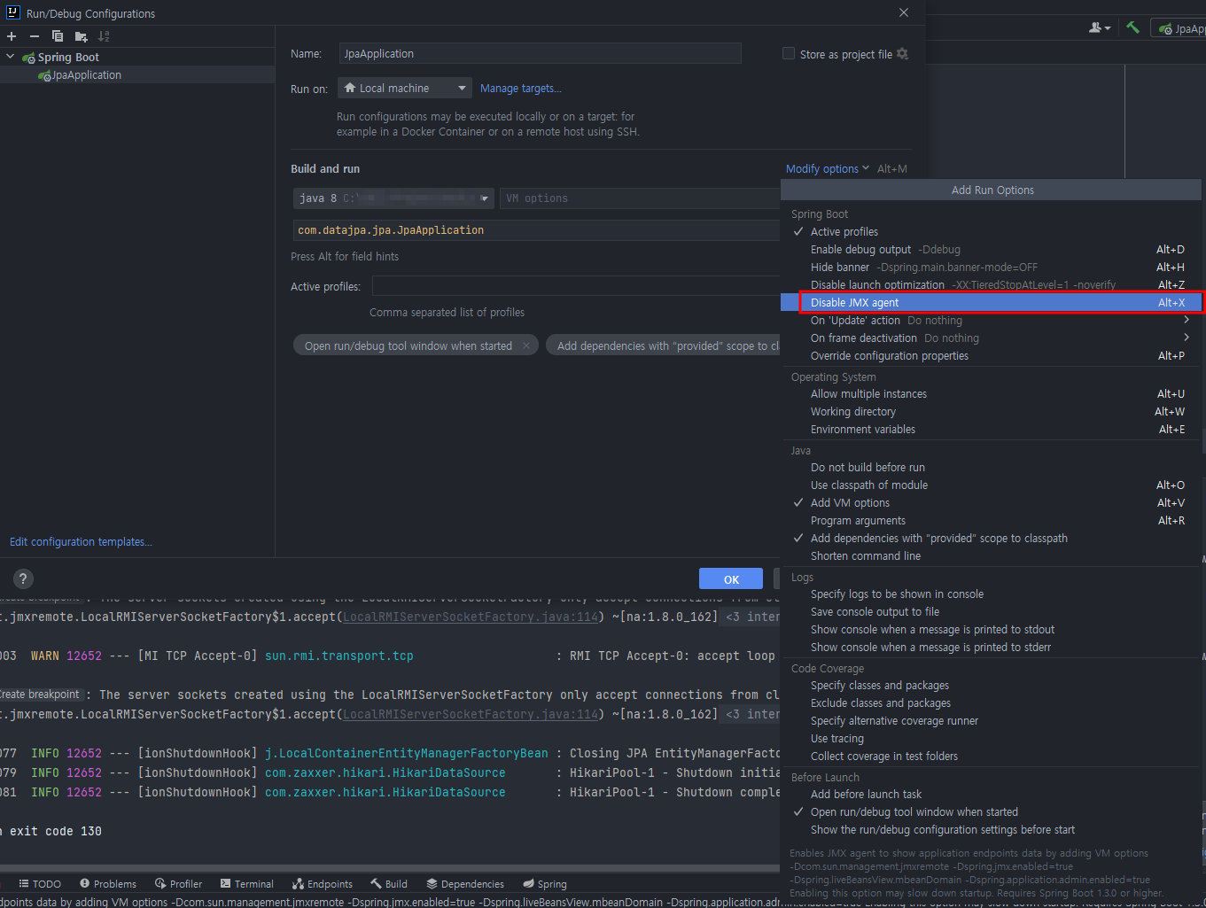Expand the On 'Update' action submenu
This screenshot has width=1206, height=908.
tap(991, 321)
